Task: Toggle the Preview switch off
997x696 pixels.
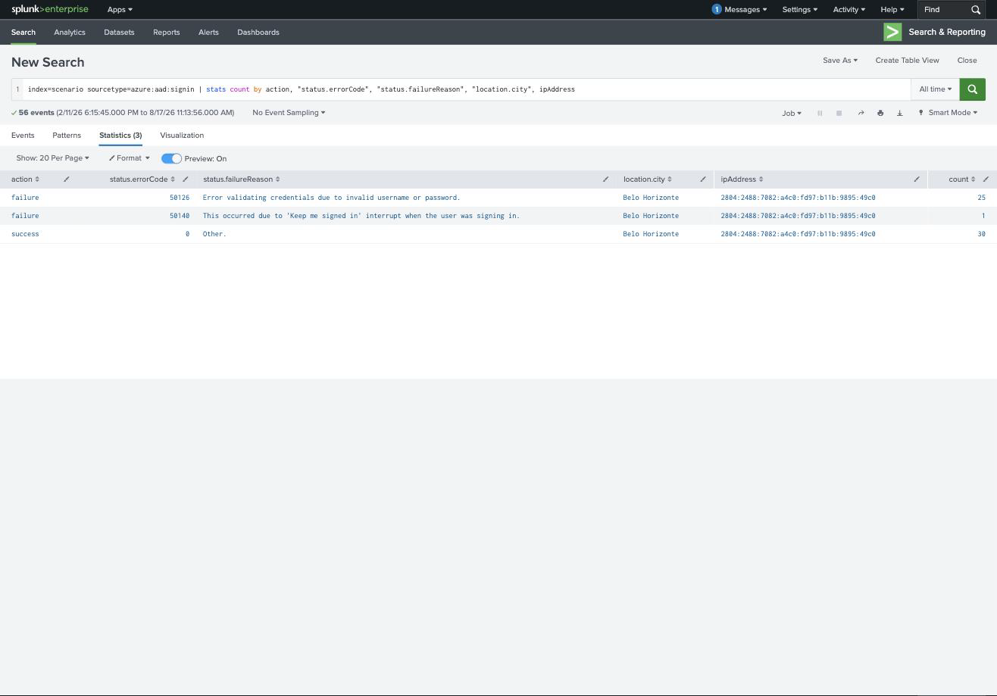Action: 171,158
